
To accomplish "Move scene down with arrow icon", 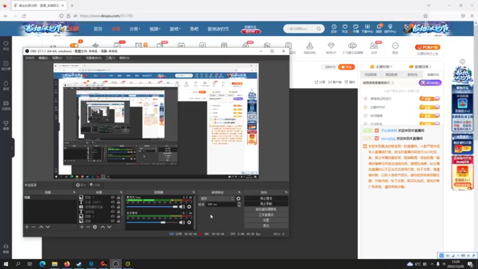I will tap(48, 227).
